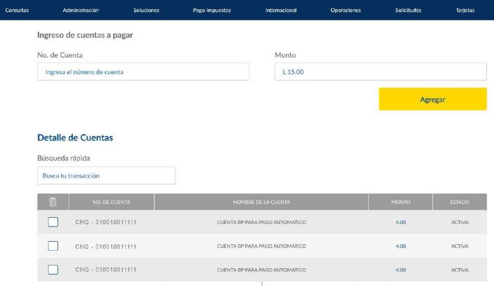Check the second account row checkbox

tap(53, 246)
